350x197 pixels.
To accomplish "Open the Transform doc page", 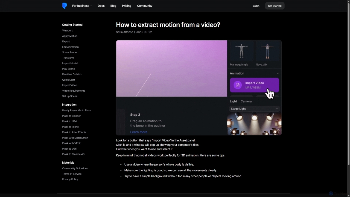I will [x=68, y=58].
